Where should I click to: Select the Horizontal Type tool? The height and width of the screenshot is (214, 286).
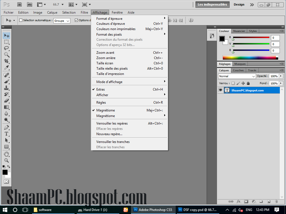[6, 134]
